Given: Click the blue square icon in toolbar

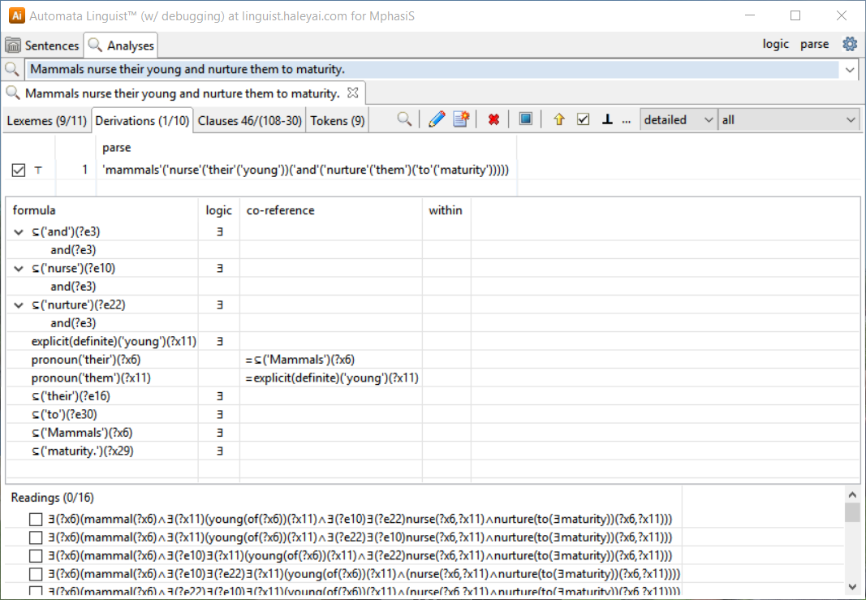Looking at the screenshot, I should click(526, 119).
